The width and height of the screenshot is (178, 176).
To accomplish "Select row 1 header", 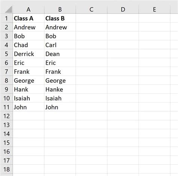I will 6,18.
